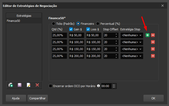Image resolution: width=169 pixels, height=106 pixels.
Task: Decrease the 00:00 time with the down arrow
Action: [114, 87]
